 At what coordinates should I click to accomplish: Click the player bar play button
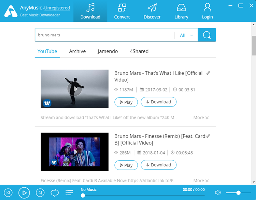click(x=24, y=193)
